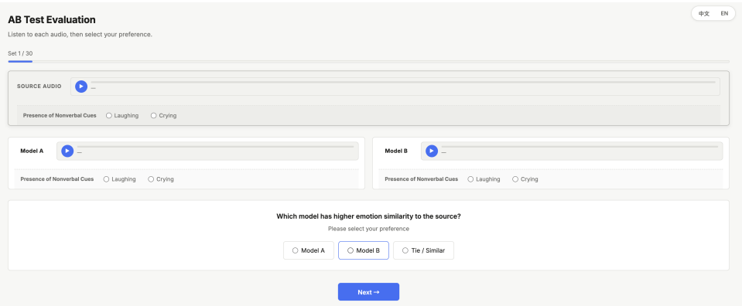Seek within the Model B audio track
742x306 pixels.
coord(580,147)
